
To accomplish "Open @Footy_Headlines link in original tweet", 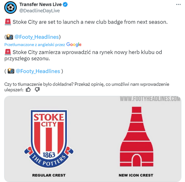I will point(37,37).
